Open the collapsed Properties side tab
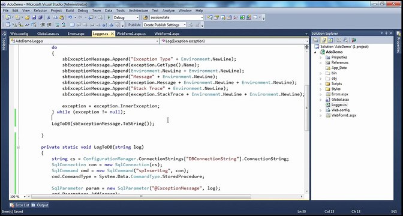The width and height of the screenshot is (403, 216). coord(398,43)
